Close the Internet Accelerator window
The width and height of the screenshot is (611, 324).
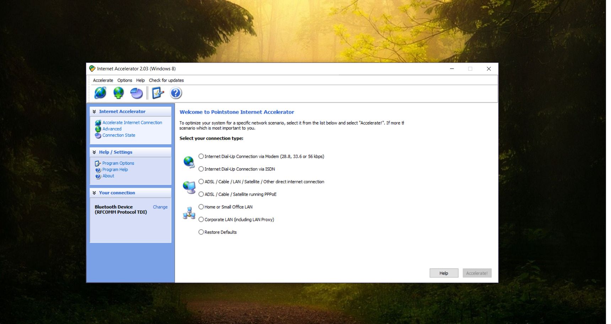(x=489, y=69)
